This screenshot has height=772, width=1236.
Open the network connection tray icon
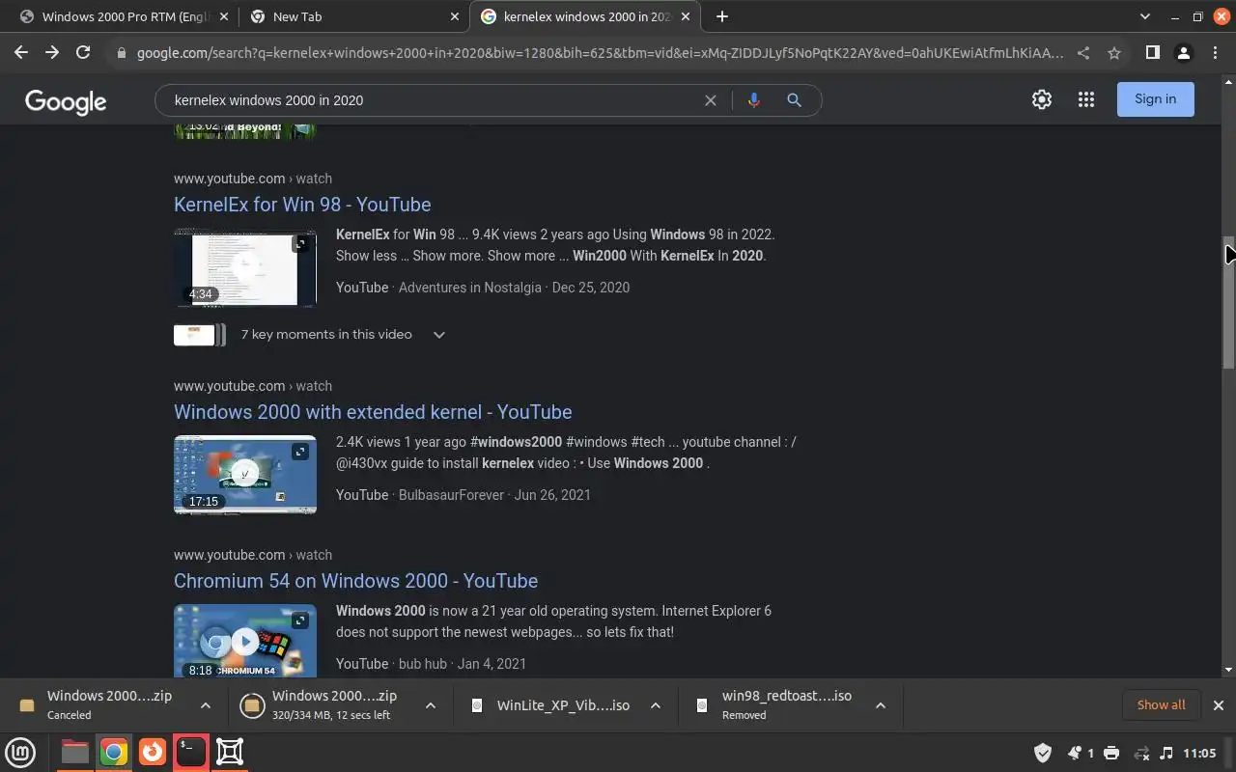click(1141, 753)
